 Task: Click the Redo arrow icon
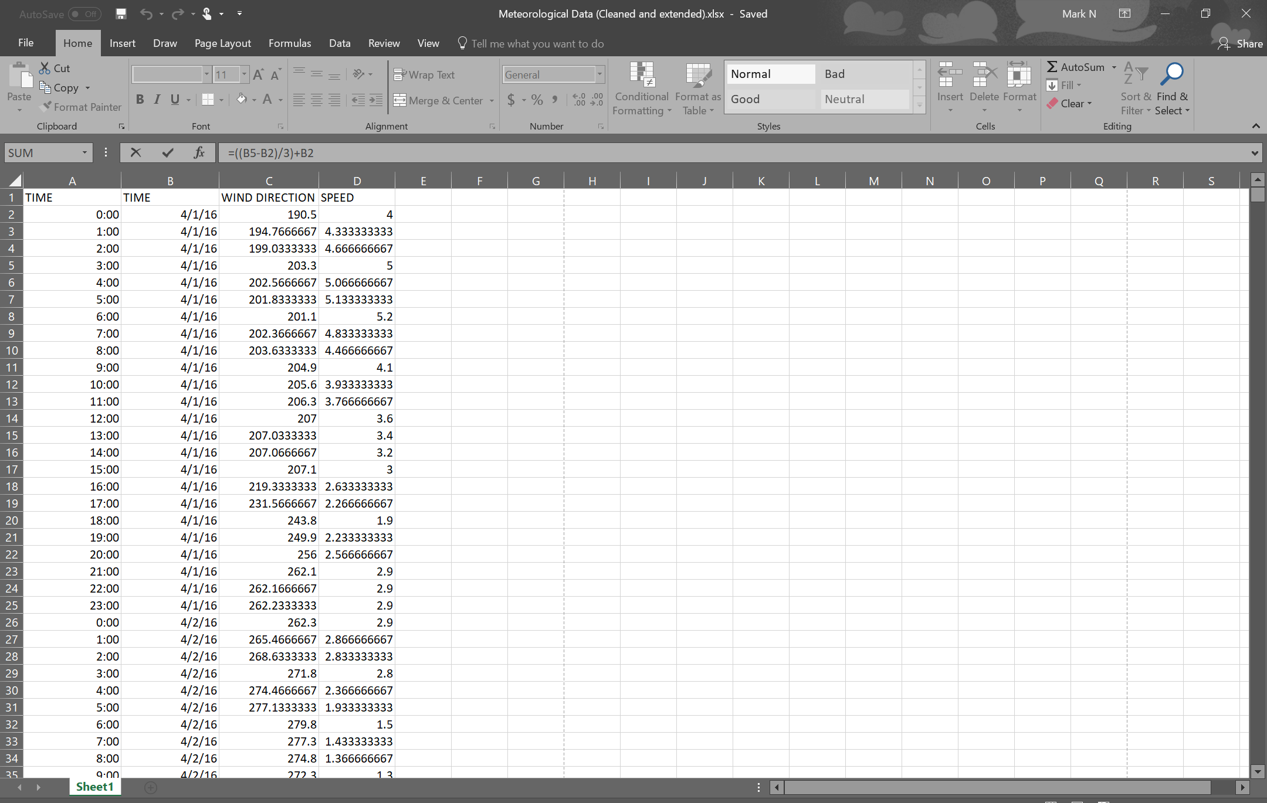(x=177, y=13)
